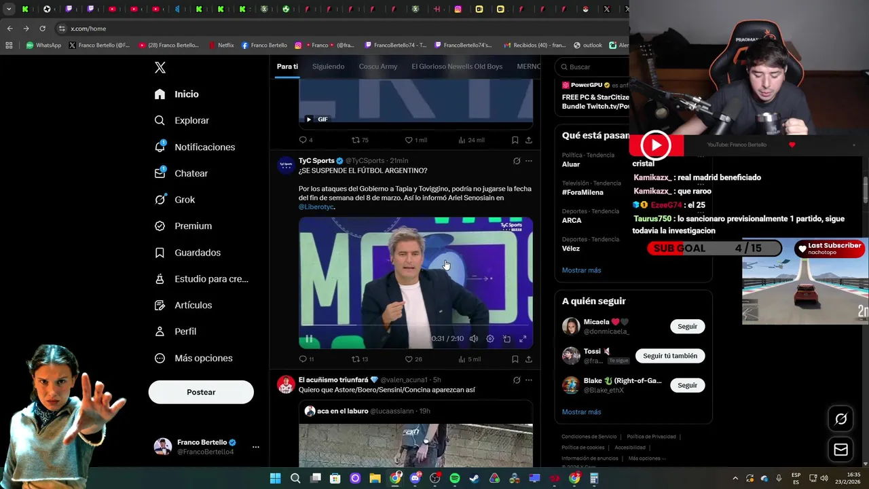Open video settings gear
This screenshot has width=869, height=489.
coord(490,339)
